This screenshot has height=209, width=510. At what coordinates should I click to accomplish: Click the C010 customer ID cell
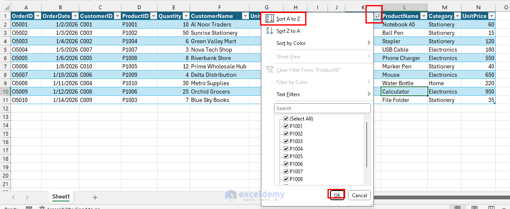click(x=100, y=66)
